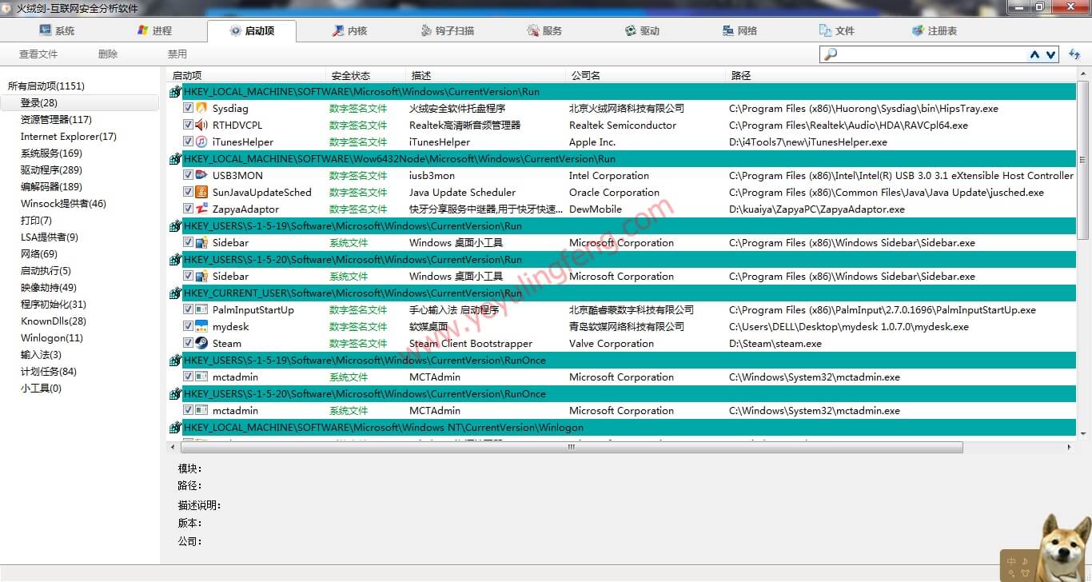Click the Steam logo icon
The image size is (1092, 582).
click(x=201, y=343)
